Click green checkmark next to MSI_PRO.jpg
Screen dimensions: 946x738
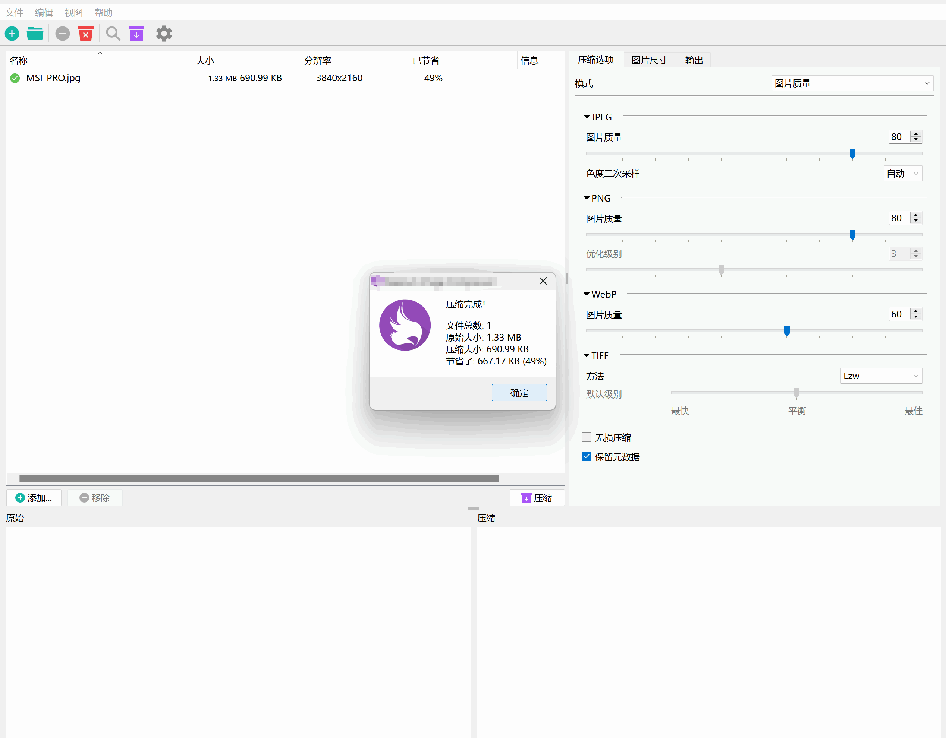tap(15, 78)
